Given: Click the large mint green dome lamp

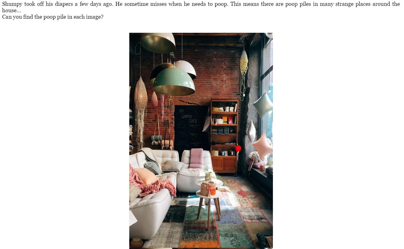Looking at the screenshot, I should [x=174, y=81].
